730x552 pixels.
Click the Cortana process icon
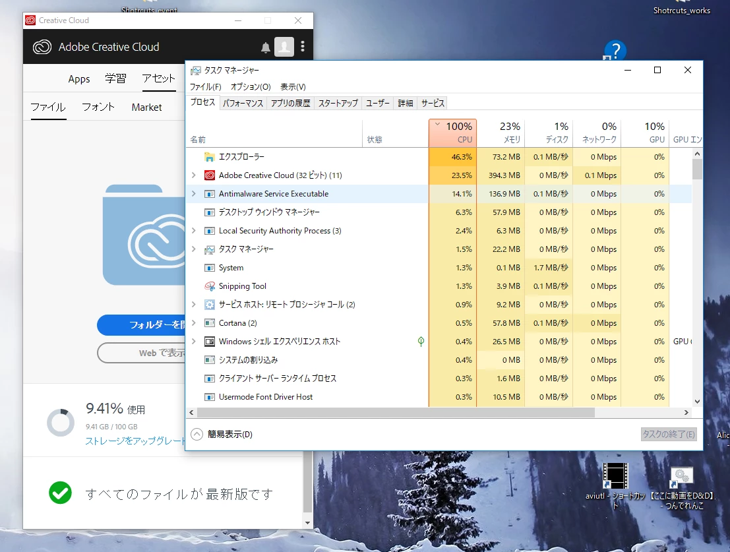[x=210, y=323]
